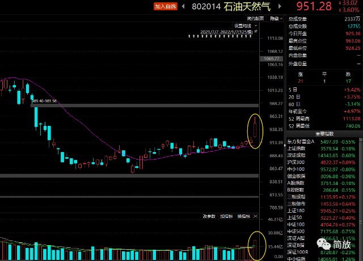Screen dimensions: 363x261
Task: Click 最高点位 value 963.06
Action: pyautogui.click(x=353, y=41)
